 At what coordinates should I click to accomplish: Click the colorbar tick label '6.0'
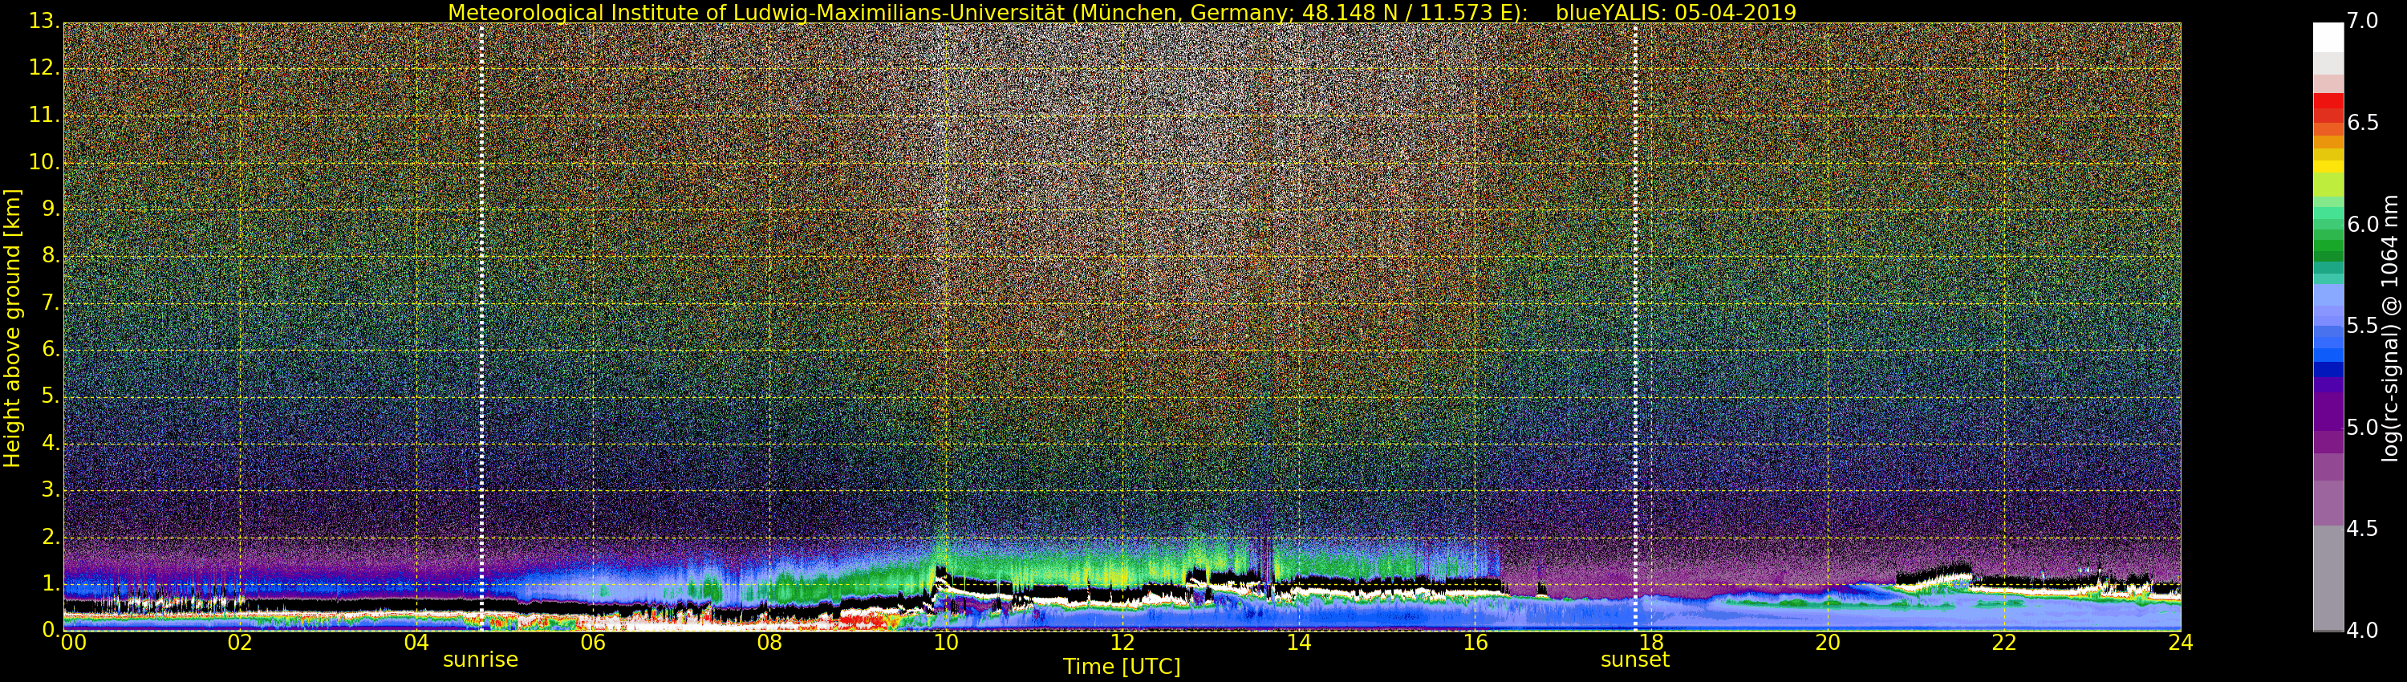coord(2362,224)
